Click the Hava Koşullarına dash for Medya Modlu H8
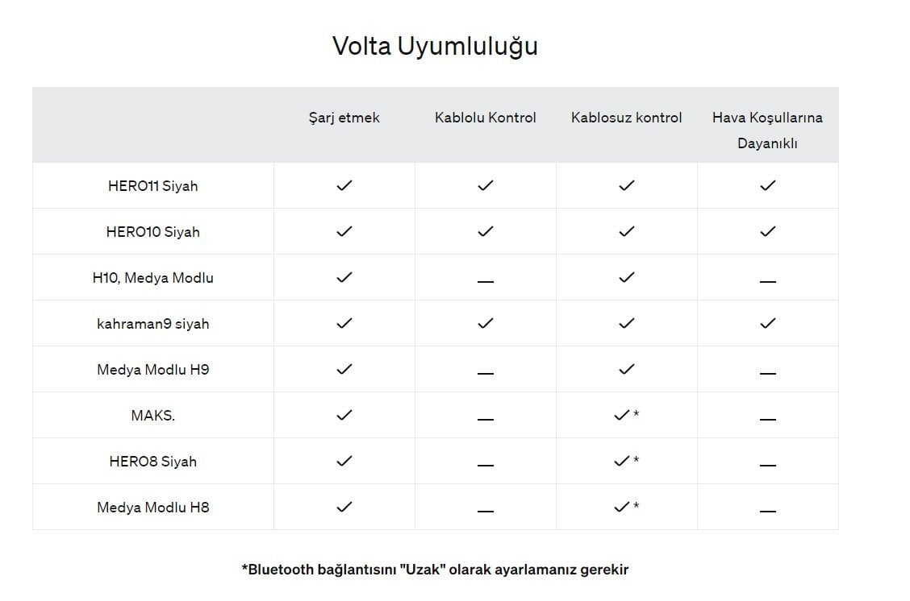This screenshot has width=910, height=601. (x=768, y=511)
